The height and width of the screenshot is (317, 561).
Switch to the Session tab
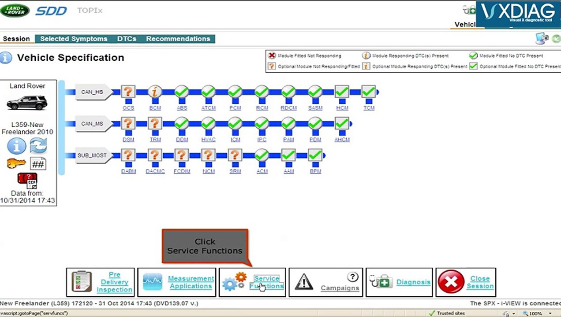pyautogui.click(x=16, y=39)
